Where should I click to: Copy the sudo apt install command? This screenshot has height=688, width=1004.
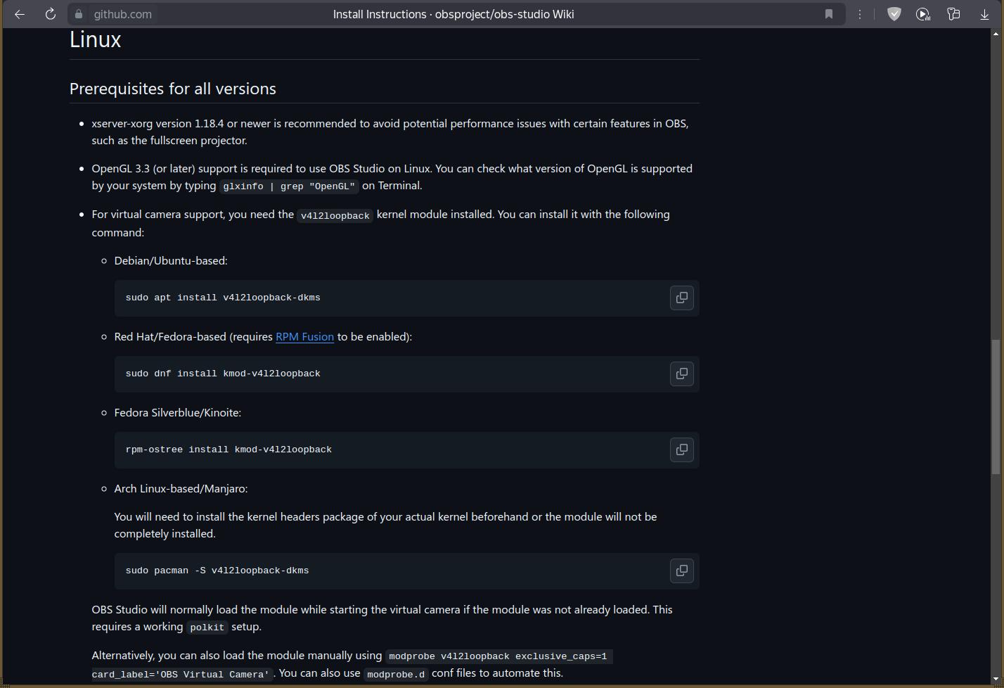pos(681,298)
